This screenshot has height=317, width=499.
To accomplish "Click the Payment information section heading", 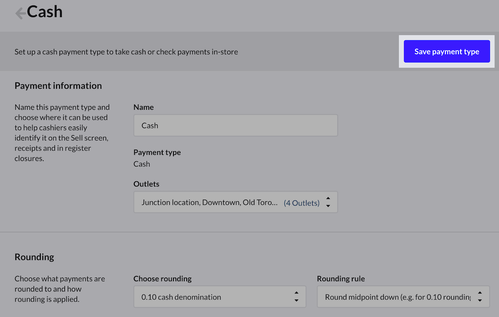I will click(x=58, y=86).
